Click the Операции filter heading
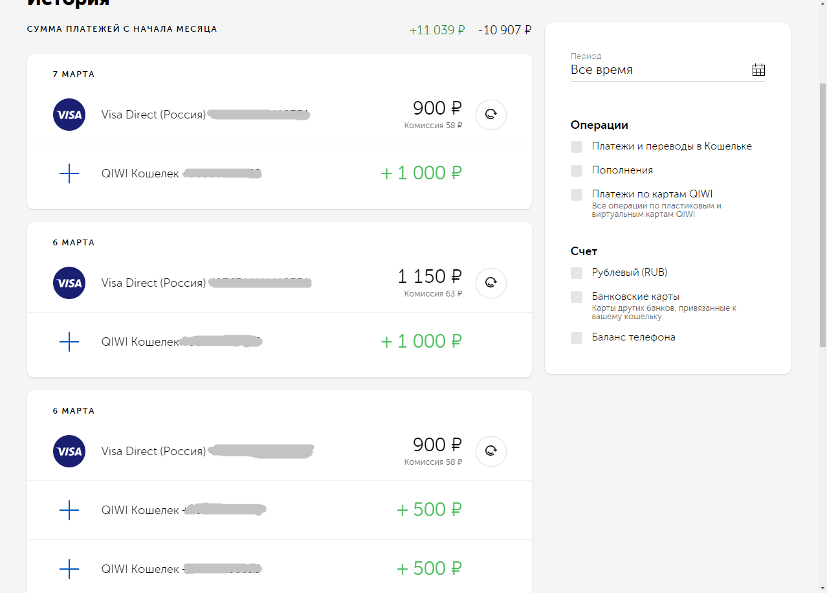 click(x=599, y=125)
